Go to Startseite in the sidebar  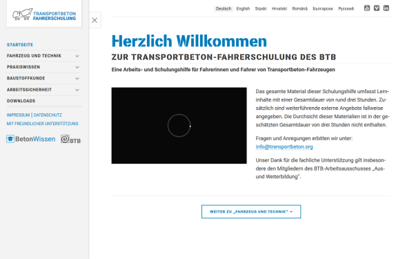(x=20, y=45)
